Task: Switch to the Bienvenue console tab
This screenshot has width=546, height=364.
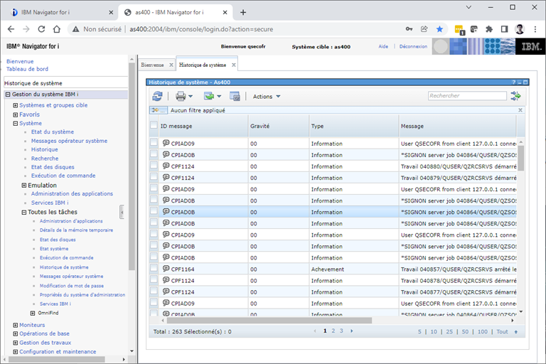Action: 152,65
